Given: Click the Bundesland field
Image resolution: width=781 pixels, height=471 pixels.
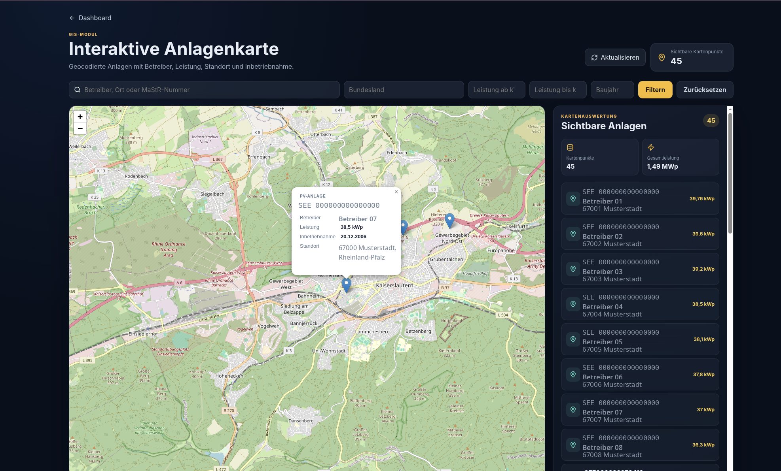Looking at the screenshot, I should tap(404, 90).
